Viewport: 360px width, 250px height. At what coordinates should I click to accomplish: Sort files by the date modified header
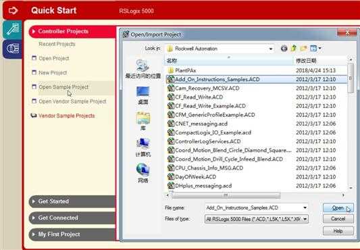pos(320,61)
